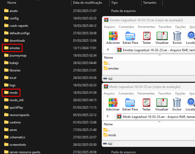Open the Favoritos menu in the Emotes window

pos(165,27)
